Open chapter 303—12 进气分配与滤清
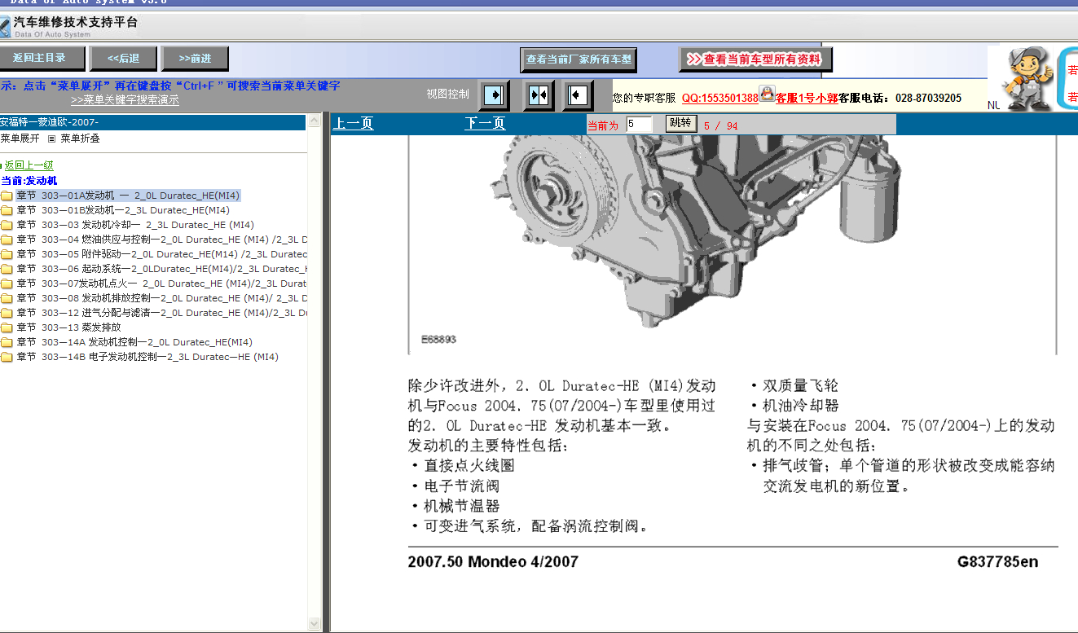The height and width of the screenshot is (633, 1078). 161,313
